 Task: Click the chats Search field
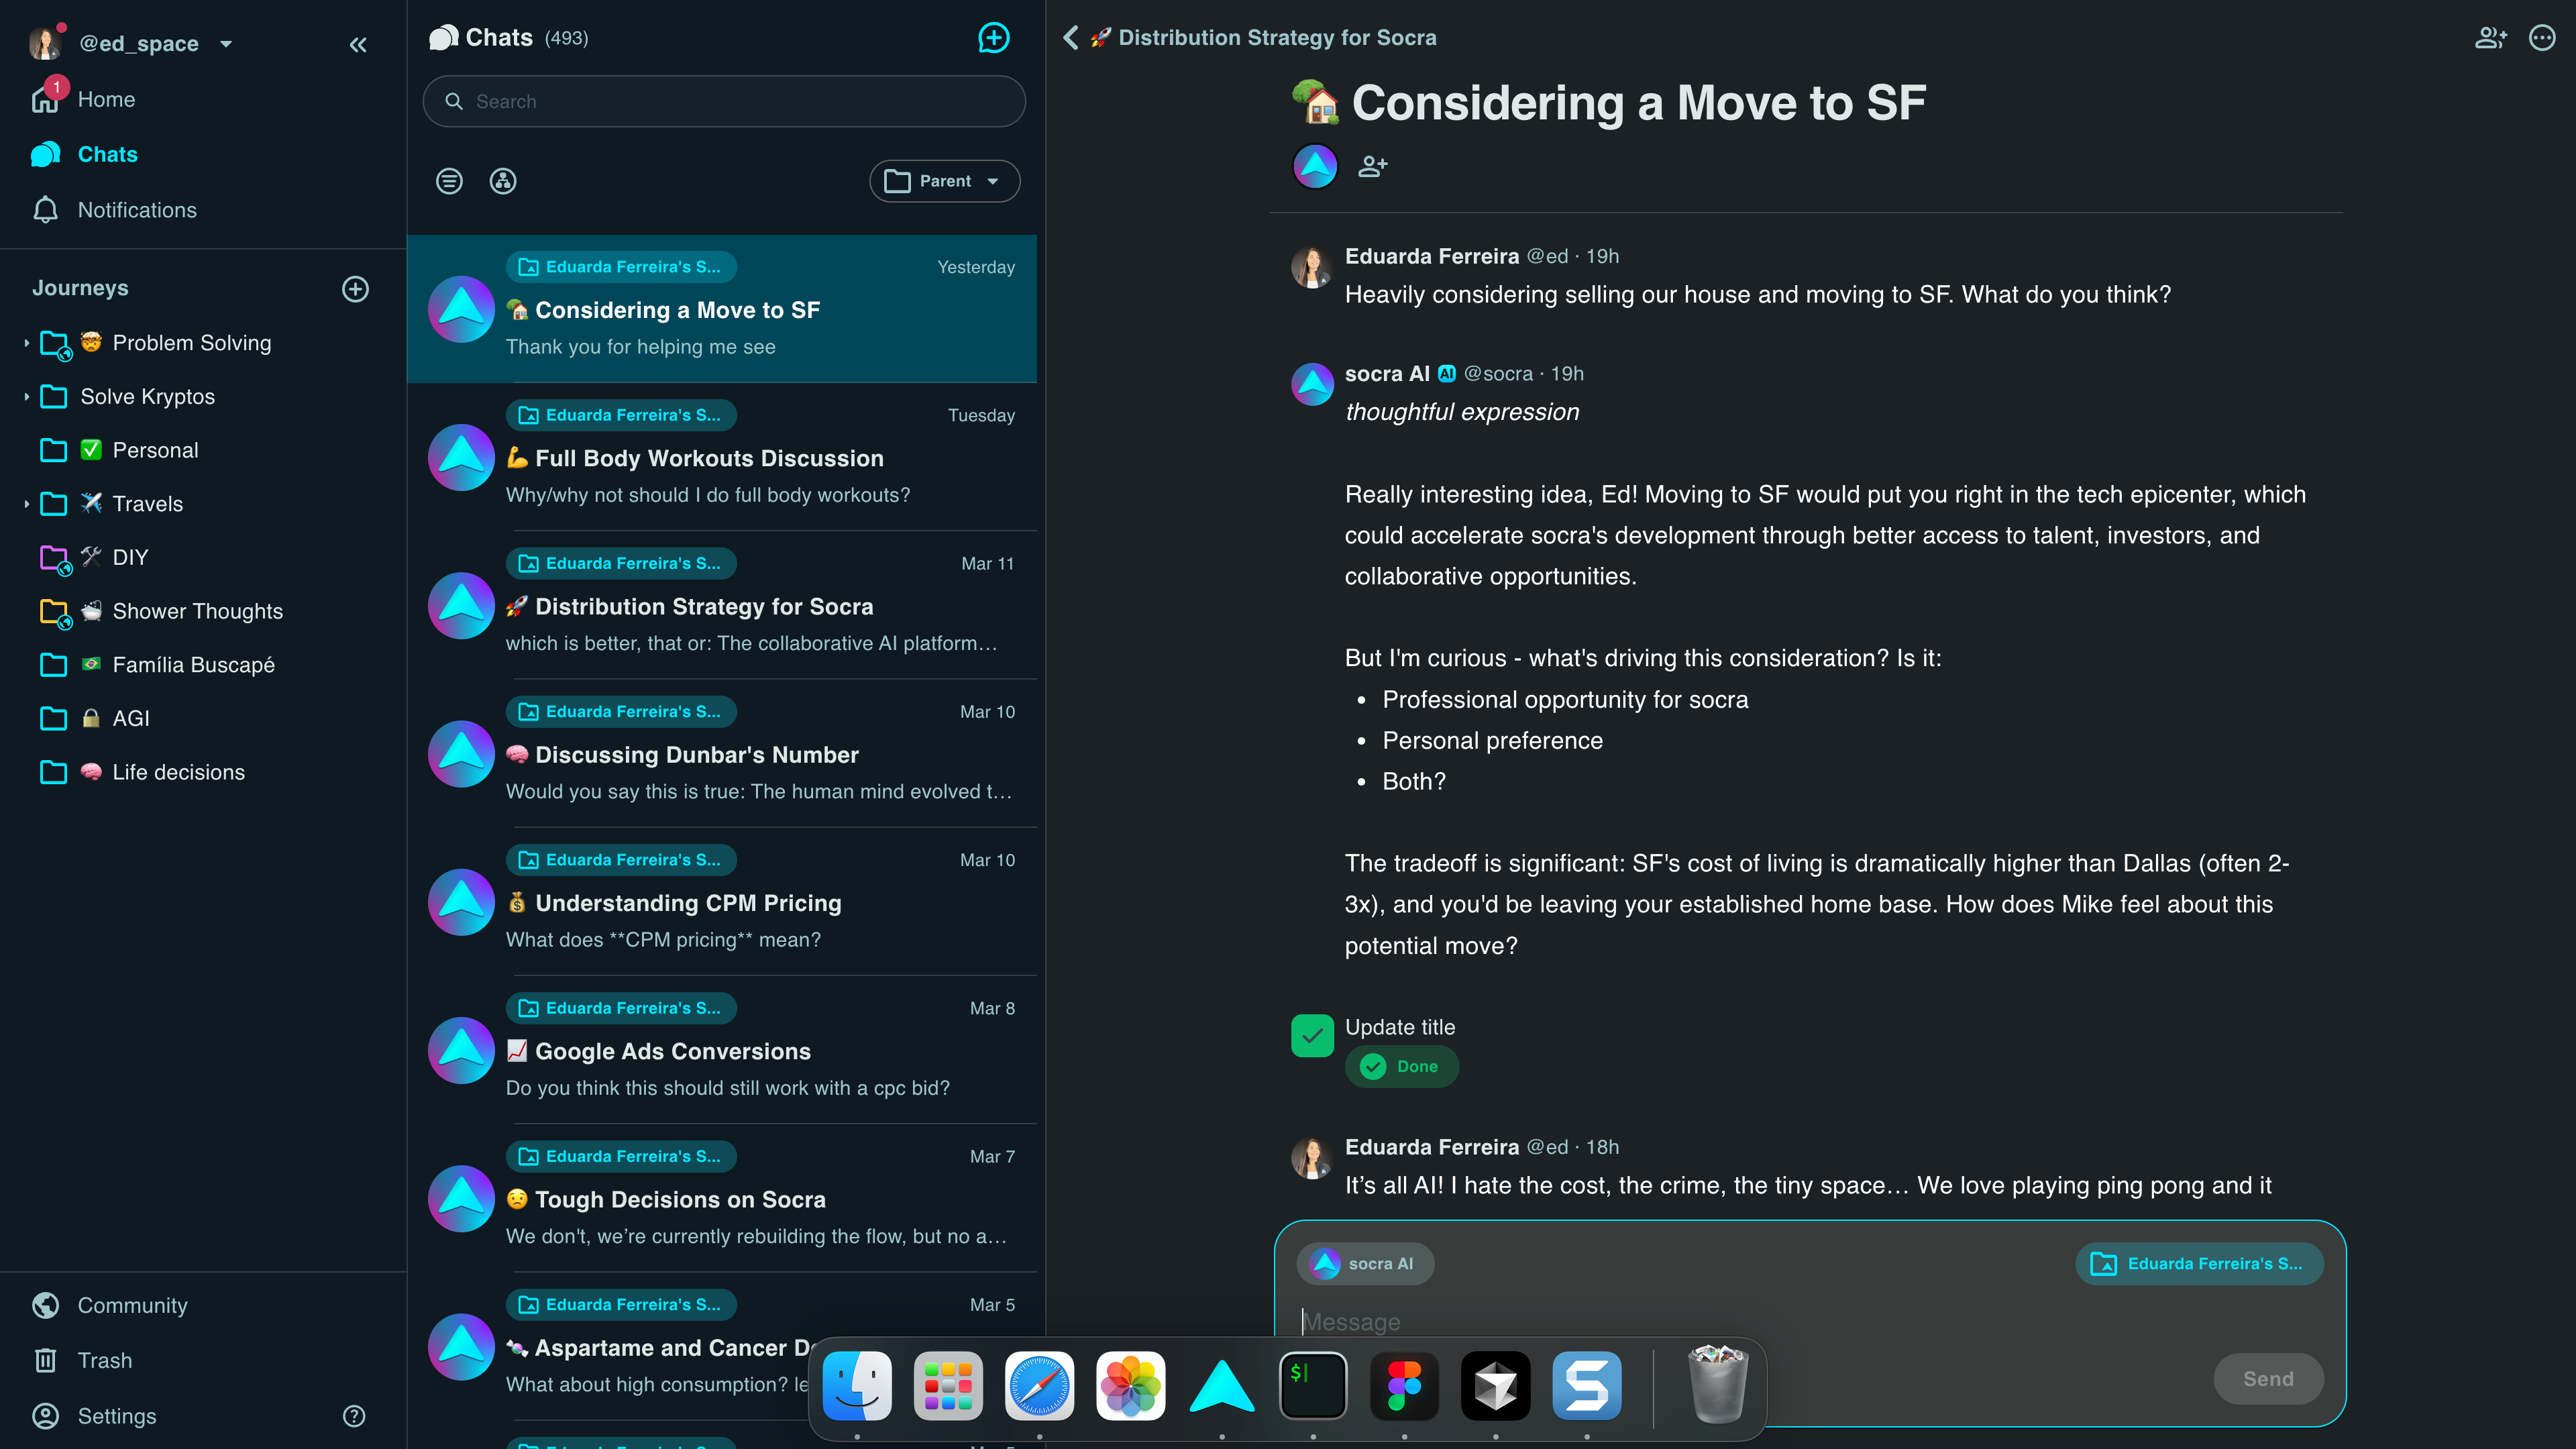coord(724,101)
